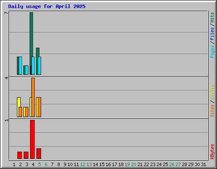Image resolution: width=217 pixels, height=169 pixels.
Task: Click the red 'KBytes' legend label
Action: (212, 152)
